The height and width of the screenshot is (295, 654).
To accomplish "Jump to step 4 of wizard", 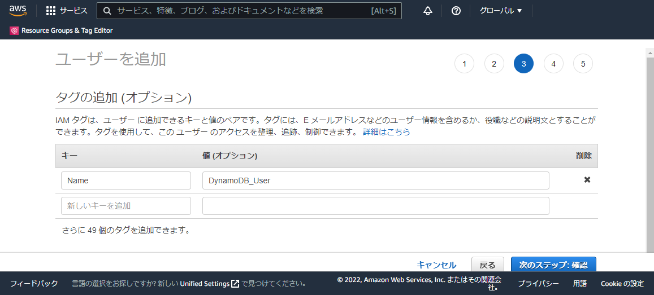I will coord(553,64).
